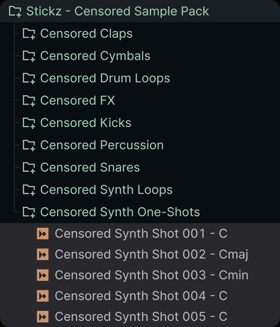Expand the Censored Synth Loops folder
Screen dimensions: 280x327
click(x=140, y=190)
